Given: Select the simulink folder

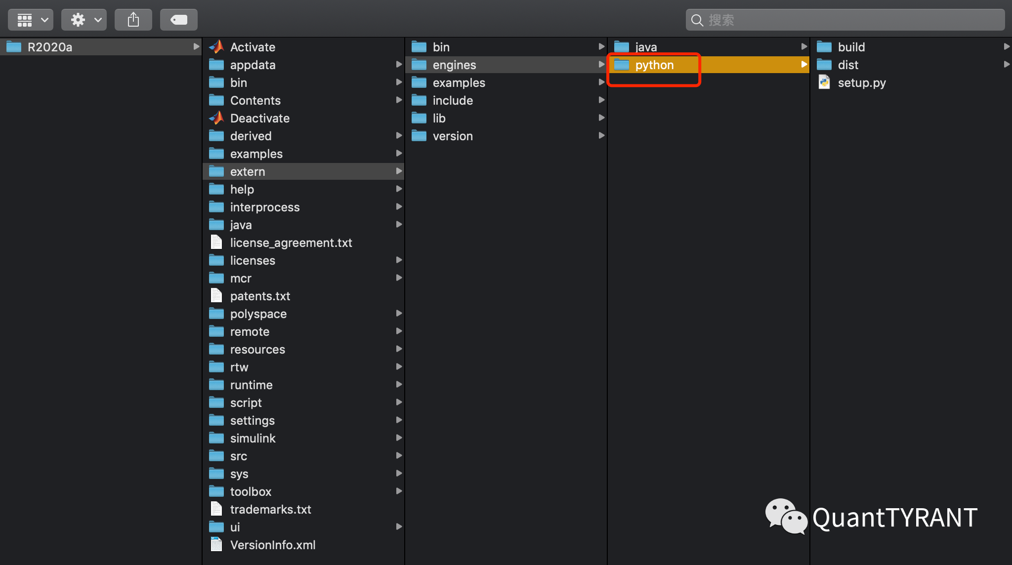Looking at the screenshot, I should coord(253,438).
